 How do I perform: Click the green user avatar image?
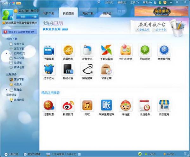click(x=8, y=15)
